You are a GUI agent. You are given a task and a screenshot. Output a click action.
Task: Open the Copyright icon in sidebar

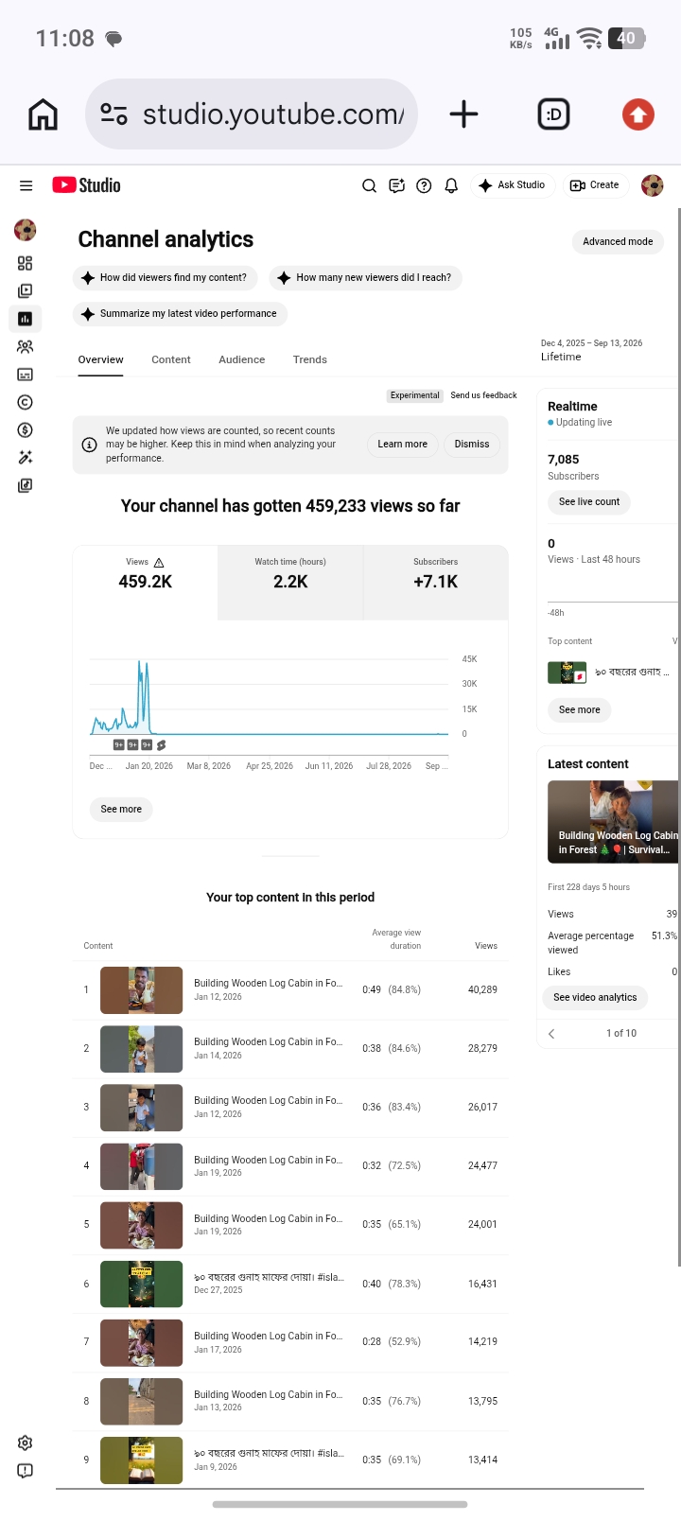(26, 402)
